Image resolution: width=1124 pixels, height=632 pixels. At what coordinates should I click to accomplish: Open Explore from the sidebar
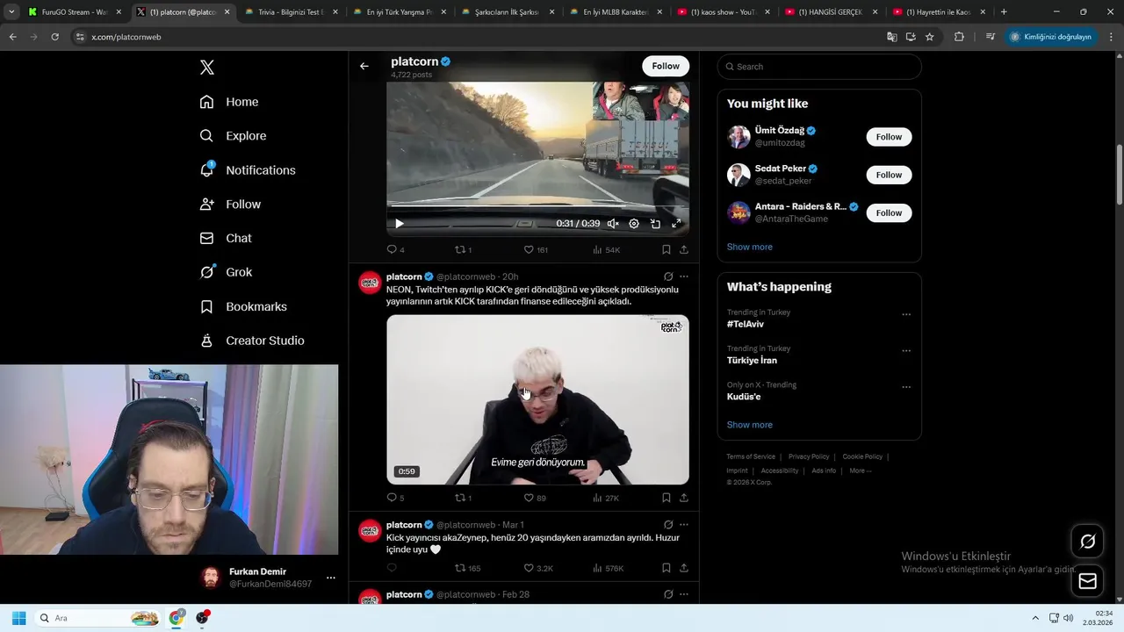pos(233,136)
